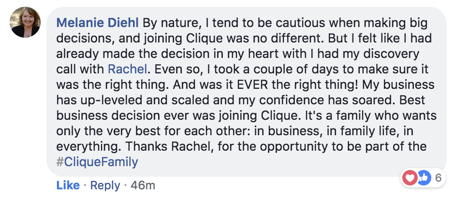Click the blue thumbs-up reaction icon

pos(423,178)
